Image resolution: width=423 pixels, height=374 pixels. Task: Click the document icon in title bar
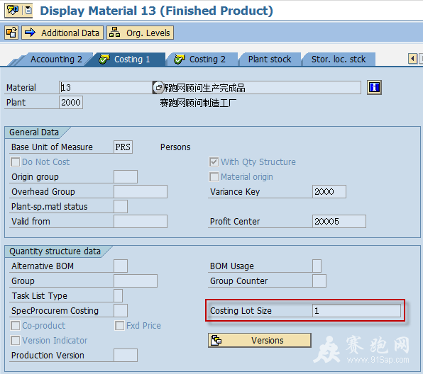28,11
